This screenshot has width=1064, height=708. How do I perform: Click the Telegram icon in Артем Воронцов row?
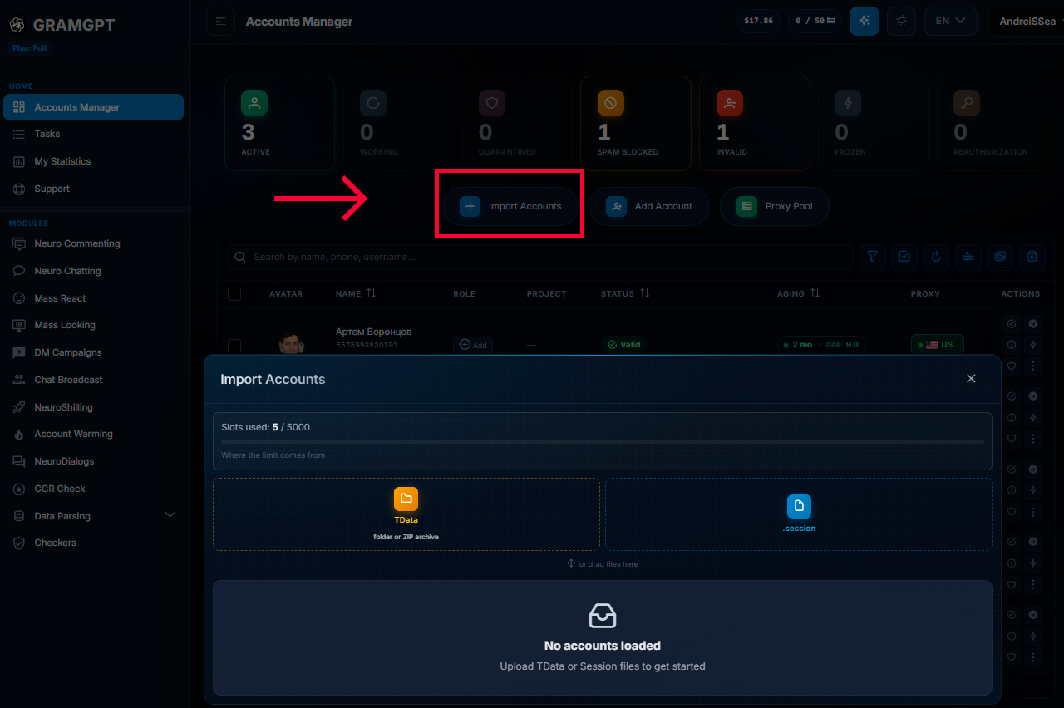point(1033,324)
